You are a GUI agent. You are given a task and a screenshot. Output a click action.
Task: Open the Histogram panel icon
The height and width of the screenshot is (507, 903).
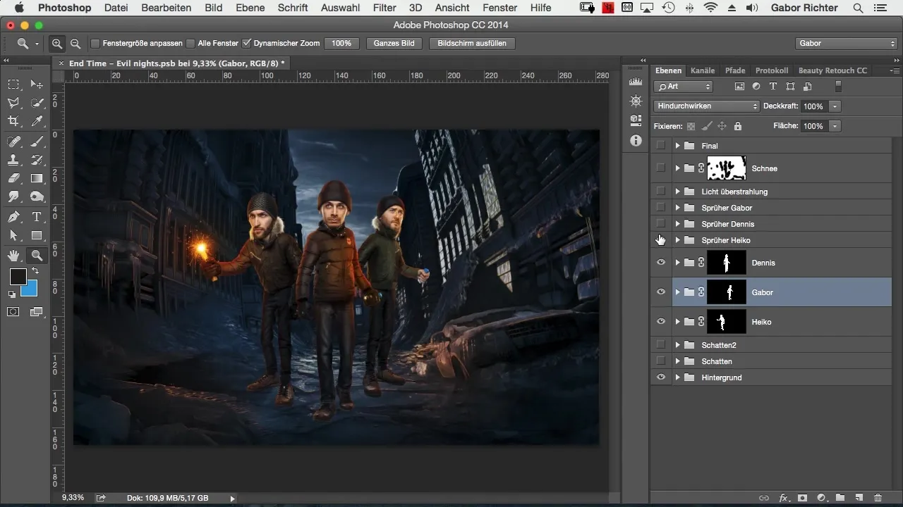(636, 82)
